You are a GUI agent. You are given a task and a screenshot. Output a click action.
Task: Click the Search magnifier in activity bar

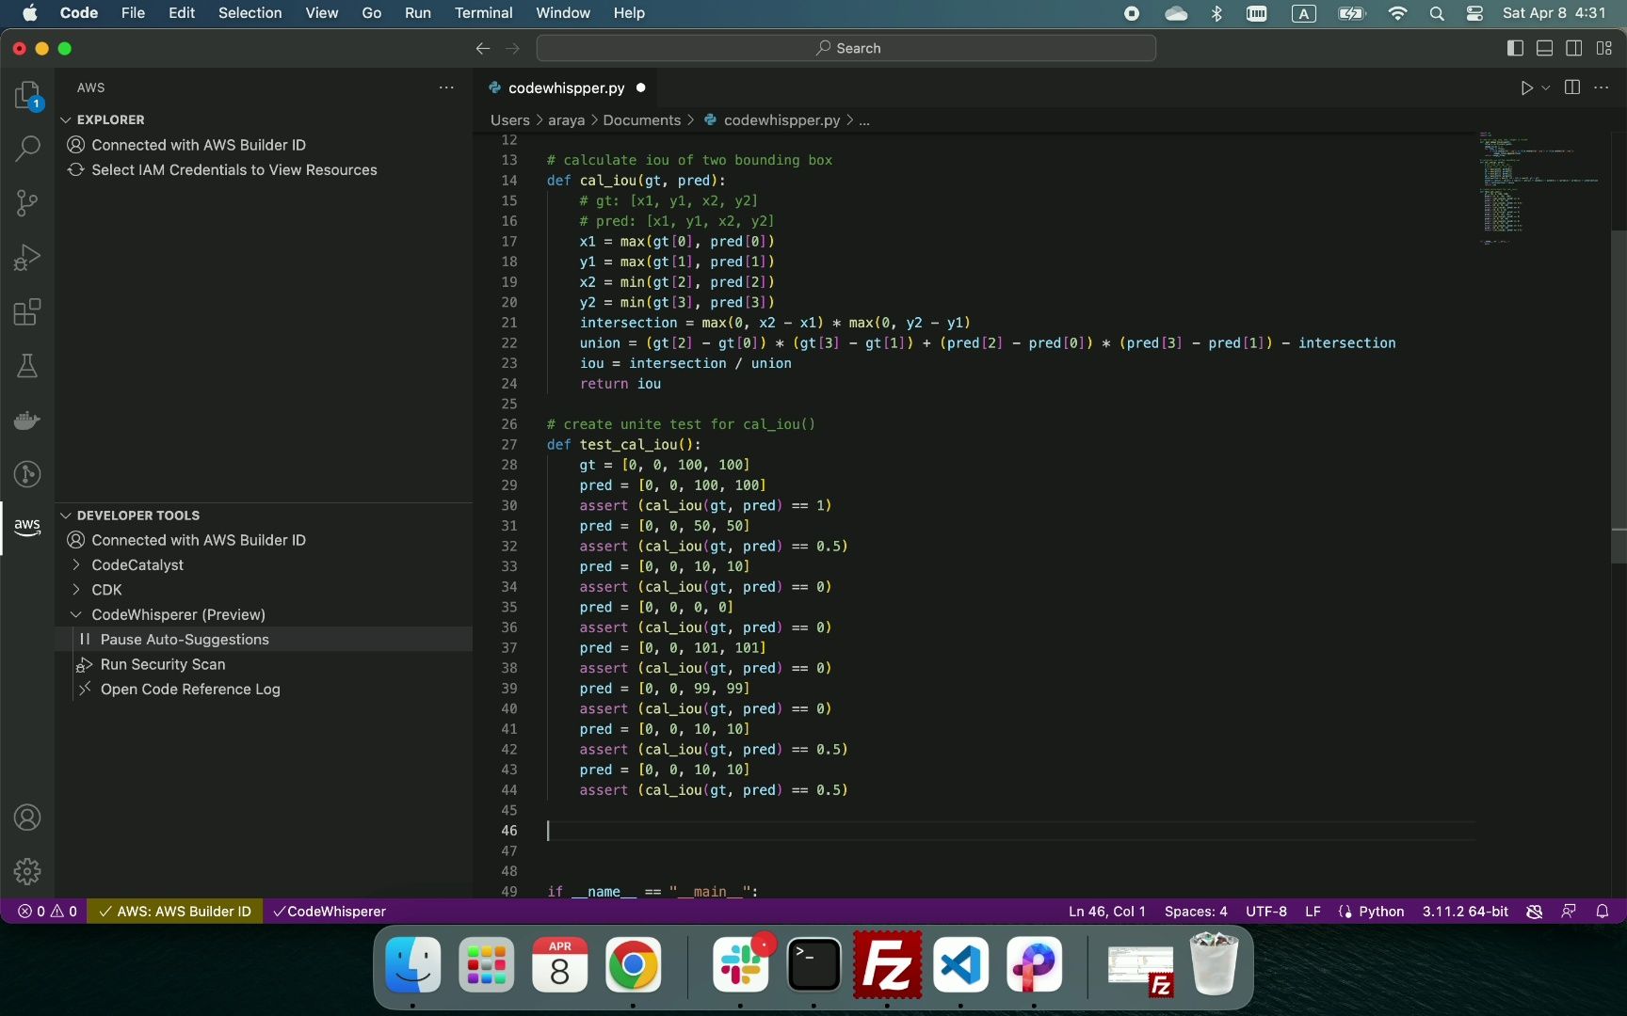(x=27, y=148)
